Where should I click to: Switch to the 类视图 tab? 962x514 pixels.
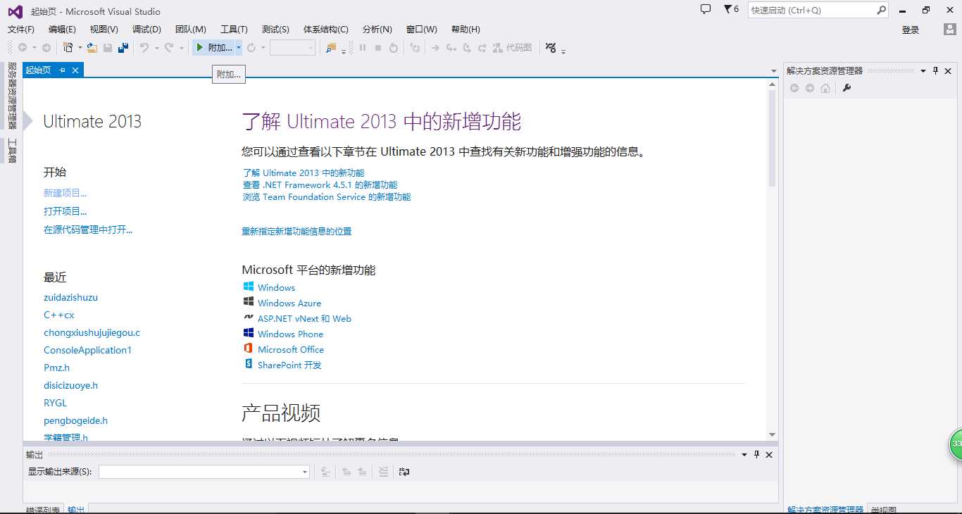(883, 510)
